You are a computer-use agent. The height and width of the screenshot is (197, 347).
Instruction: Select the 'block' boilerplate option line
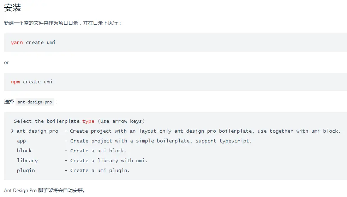[24, 151]
